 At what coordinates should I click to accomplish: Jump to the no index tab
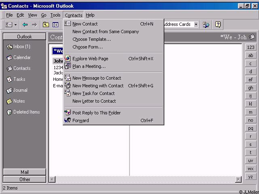point(251,120)
